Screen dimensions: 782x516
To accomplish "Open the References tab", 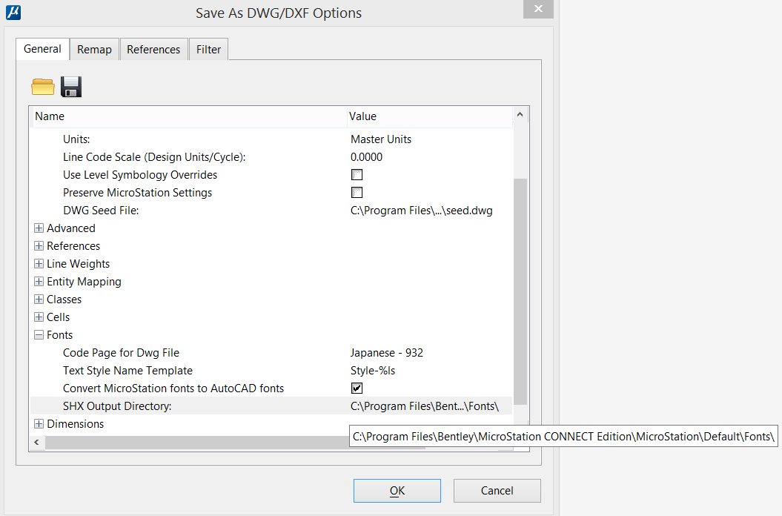I will tap(153, 50).
